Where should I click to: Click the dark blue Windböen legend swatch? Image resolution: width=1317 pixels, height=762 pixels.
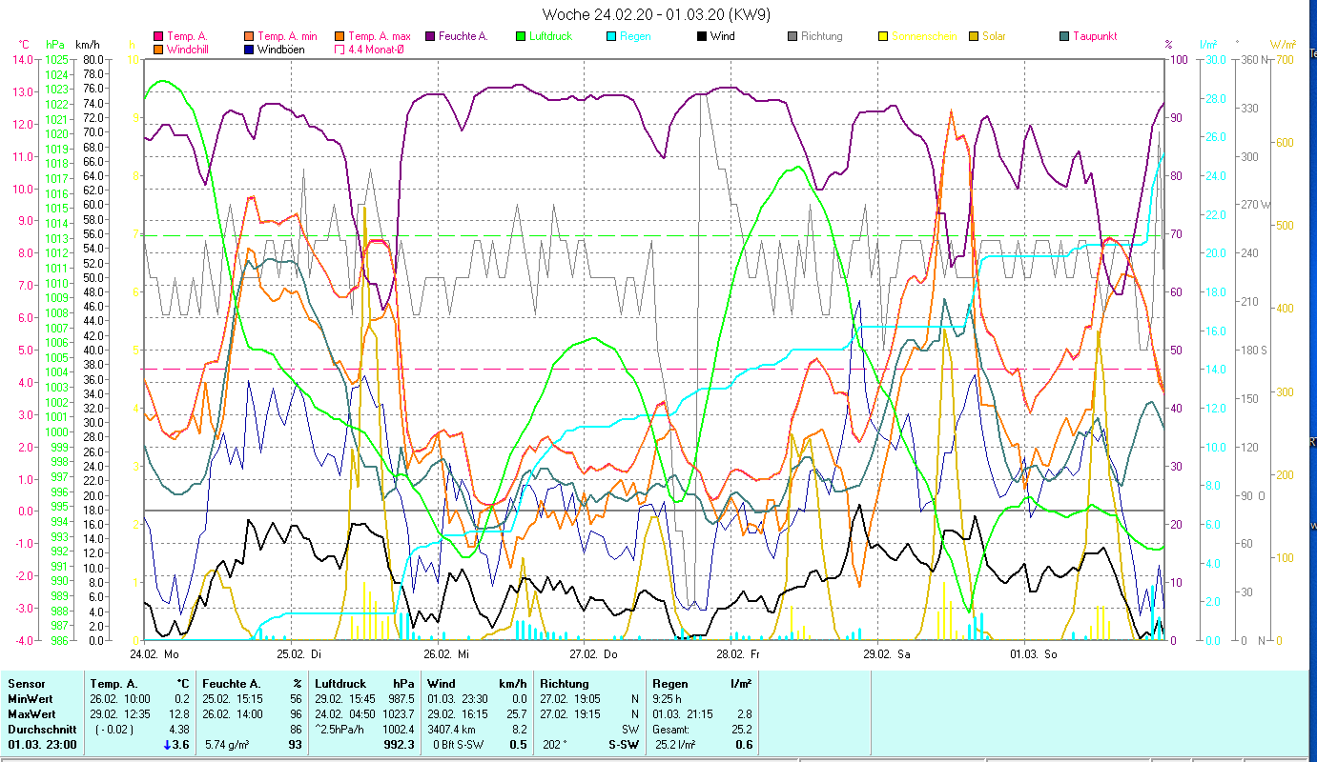(249, 50)
